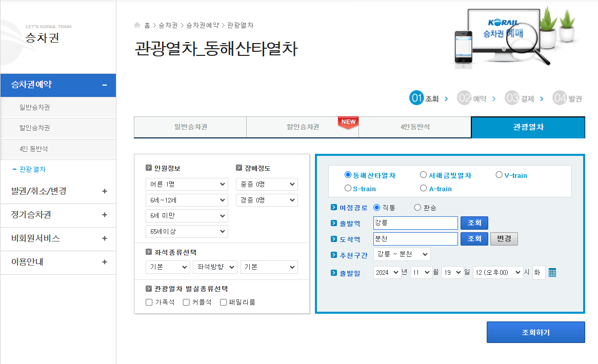This screenshot has width=598, height=364.
Task: Click into 도착역 field containing 분천
Action: tap(416, 239)
